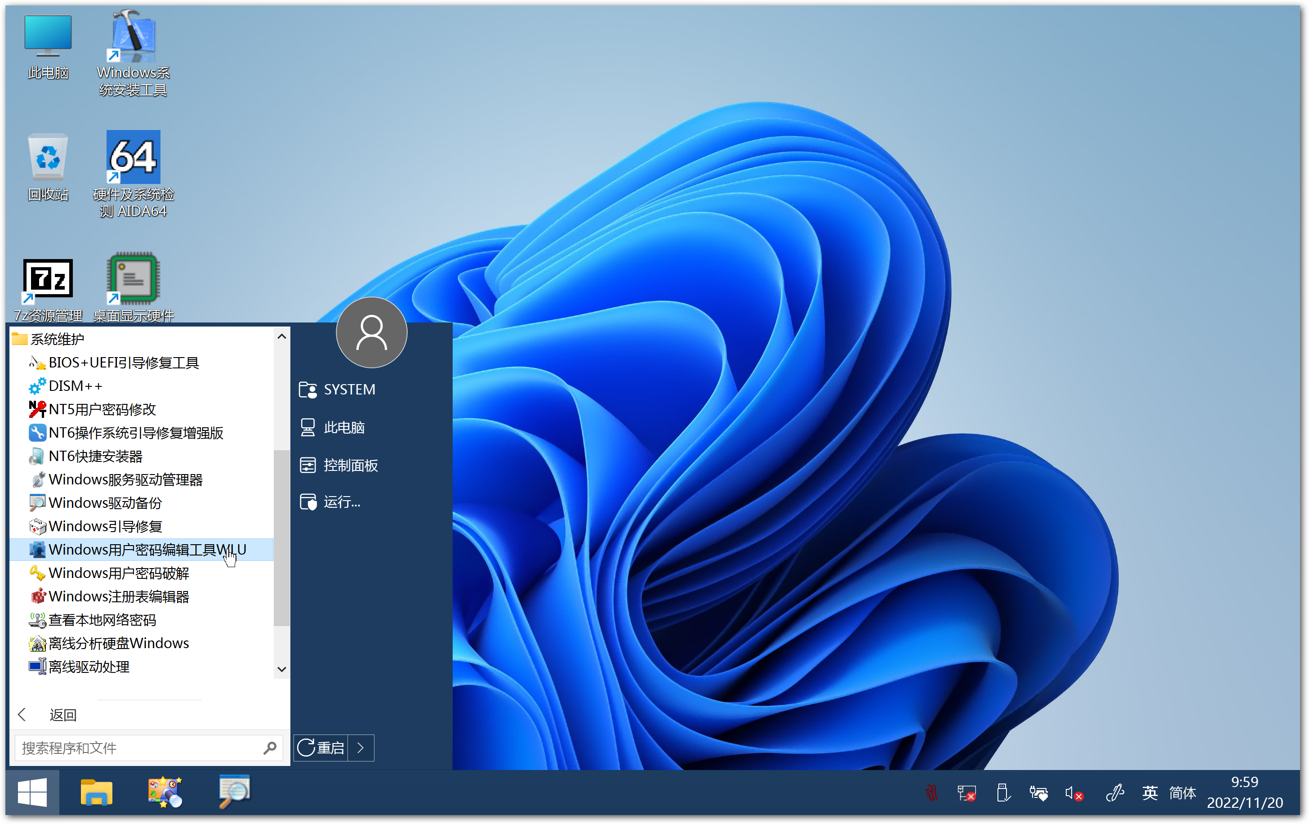This screenshot has width=1309, height=824.
Task: Click the pen input tray icon
Action: tap(1114, 793)
